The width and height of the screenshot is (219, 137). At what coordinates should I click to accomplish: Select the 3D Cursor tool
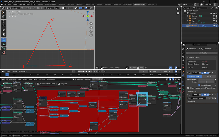pos(4,17)
